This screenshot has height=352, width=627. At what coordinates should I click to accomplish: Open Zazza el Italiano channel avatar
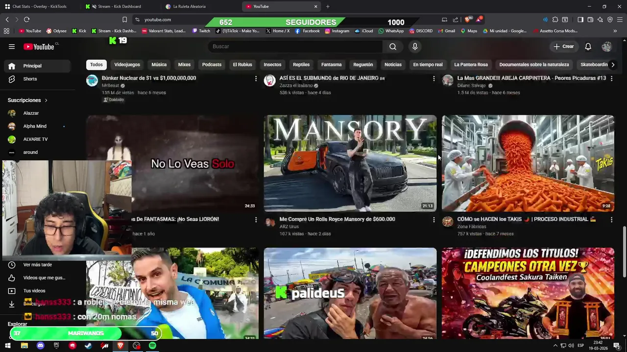pos(270,81)
